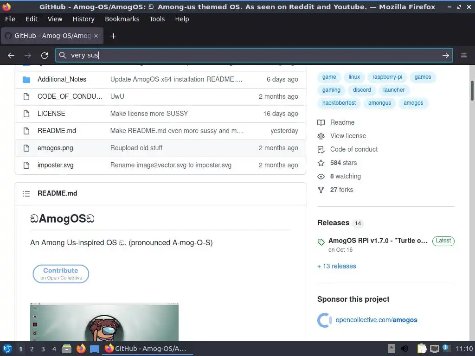Screen dimensions: 475x356
Task: Open the taskbar start menu icon
Action: pos(7,349)
